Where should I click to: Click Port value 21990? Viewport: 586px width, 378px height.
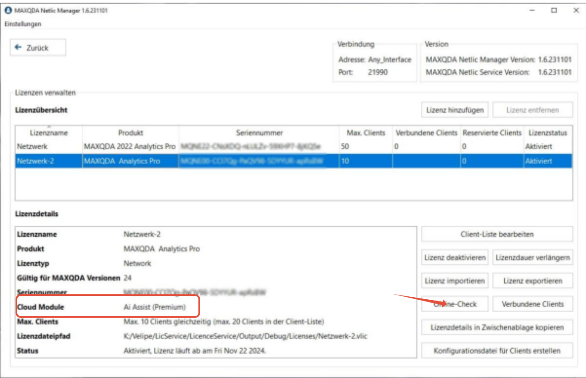pos(378,72)
